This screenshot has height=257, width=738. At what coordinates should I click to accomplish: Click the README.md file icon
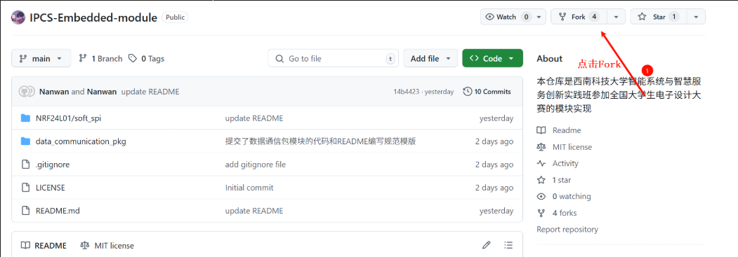click(x=25, y=211)
